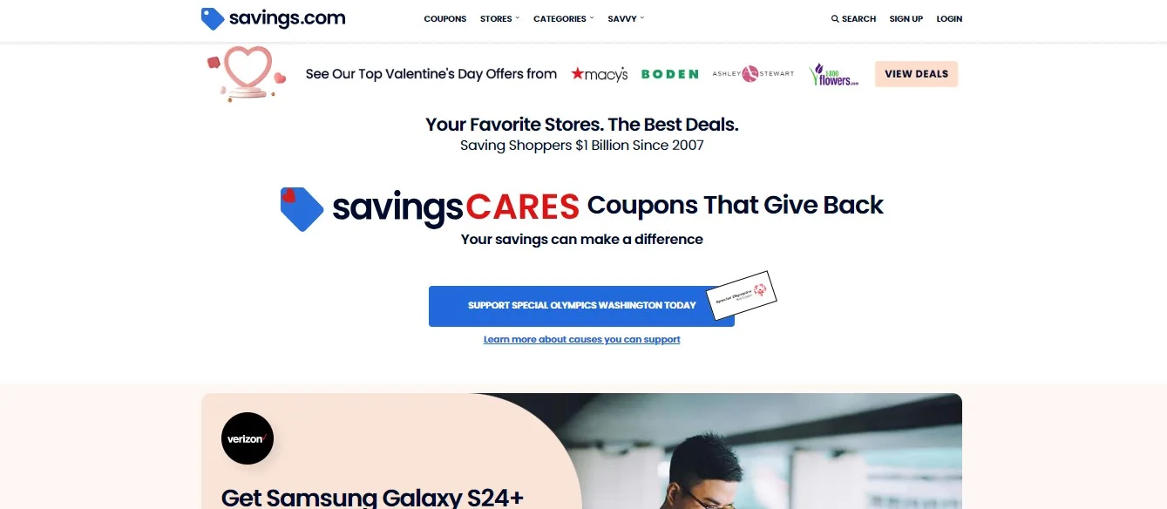Image resolution: width=1167 pixels, height=509 pixels.
Task: Open Learn more about causes link
Action: point(581,339)
